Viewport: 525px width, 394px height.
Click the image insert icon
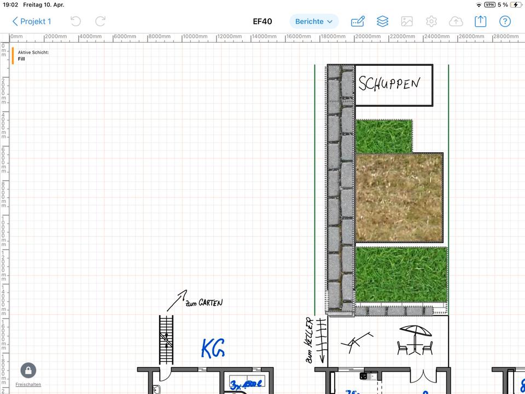point(407,21)
